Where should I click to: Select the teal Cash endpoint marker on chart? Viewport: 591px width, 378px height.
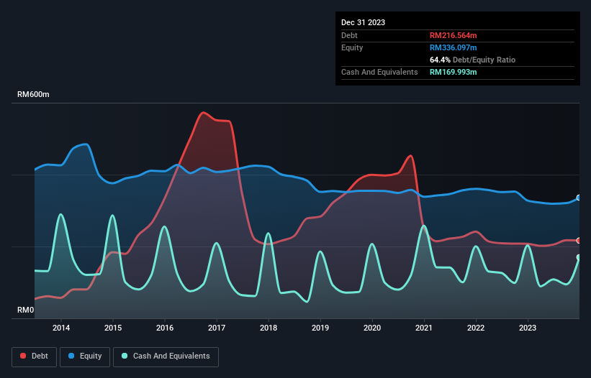pyautogui.click(x=579, y=257)
